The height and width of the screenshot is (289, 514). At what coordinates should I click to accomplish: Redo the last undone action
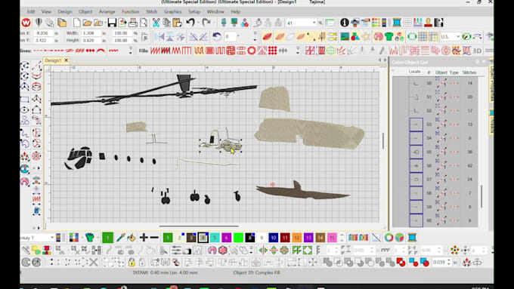click(x=206, y=23)
